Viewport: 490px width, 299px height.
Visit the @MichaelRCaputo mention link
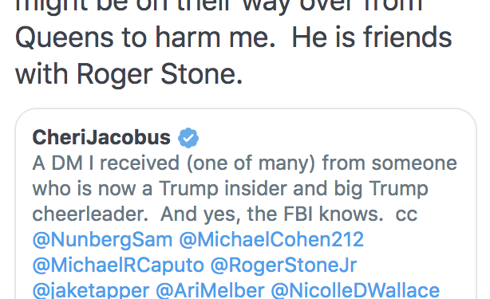(x=118, y=266)
